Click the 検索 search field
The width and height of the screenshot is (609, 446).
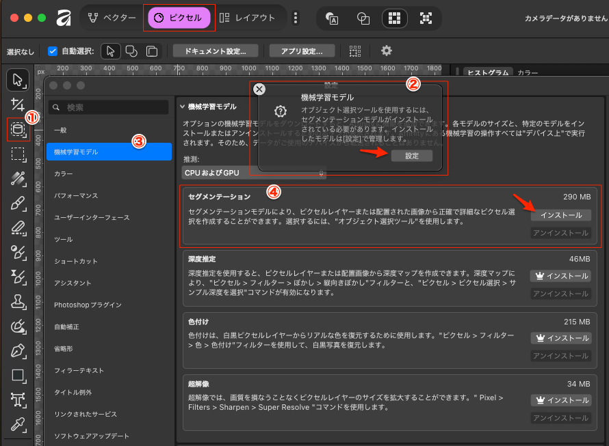109,107
